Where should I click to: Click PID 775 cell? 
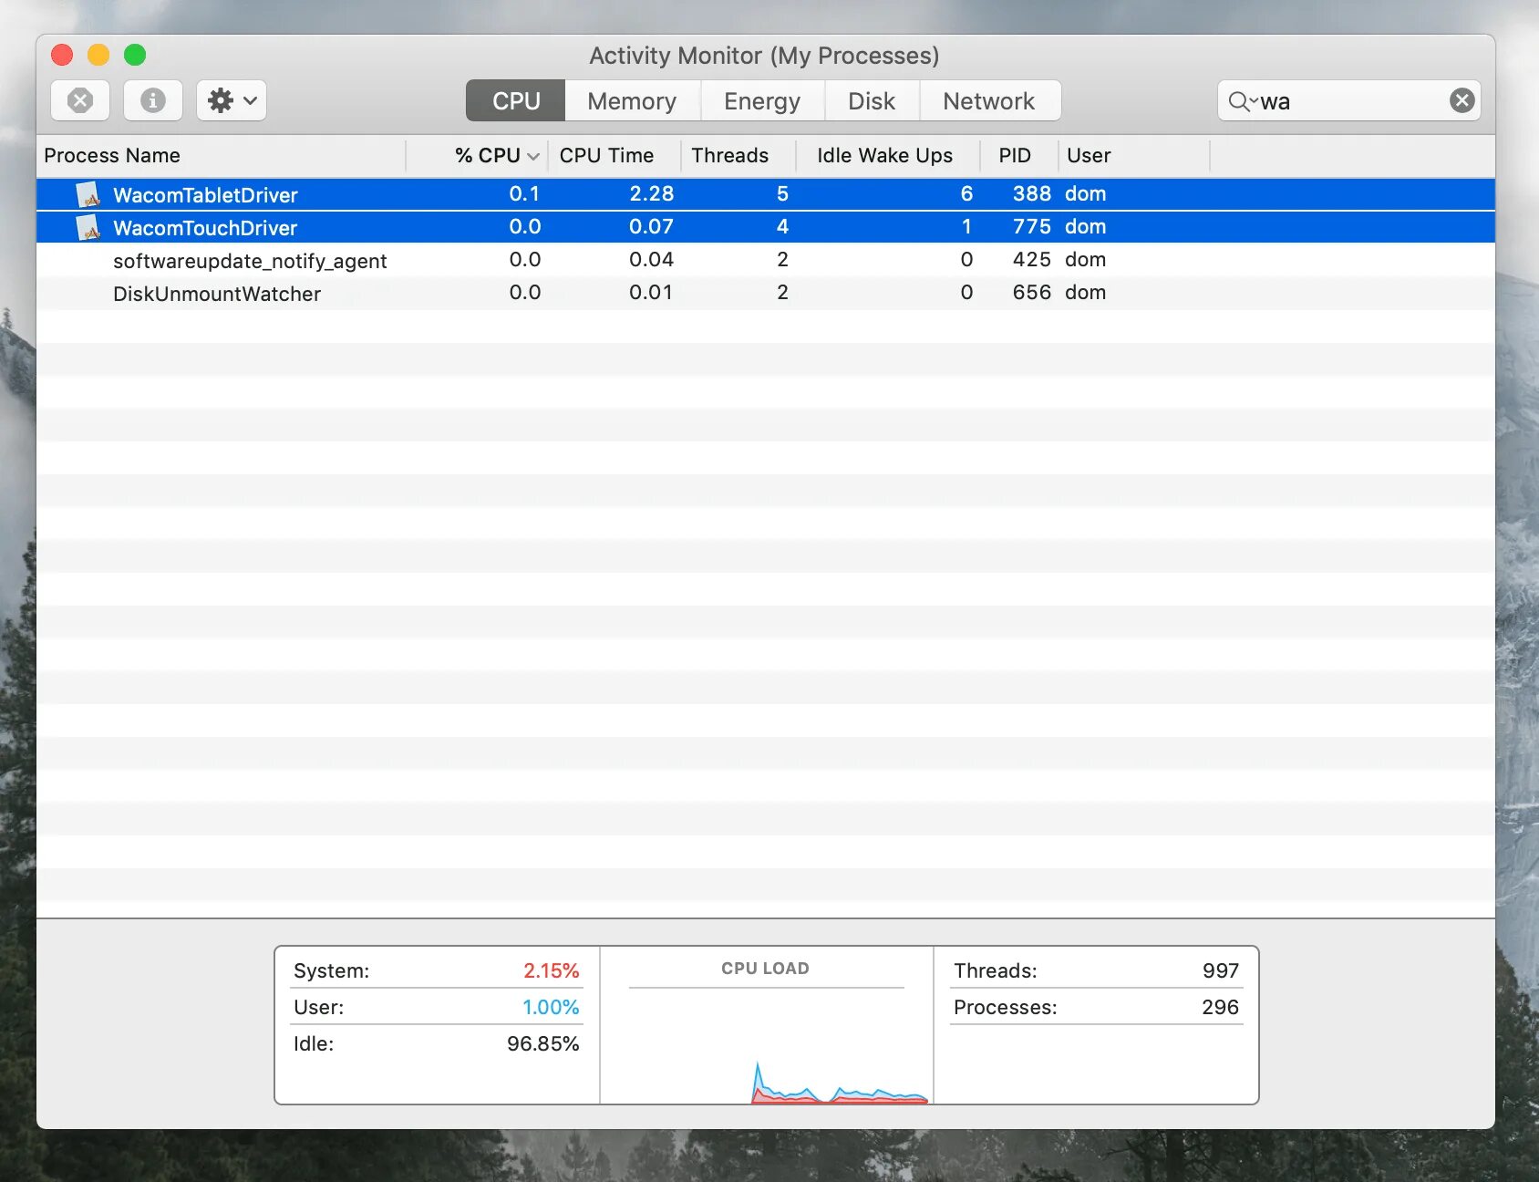[x=1031, y=226]
